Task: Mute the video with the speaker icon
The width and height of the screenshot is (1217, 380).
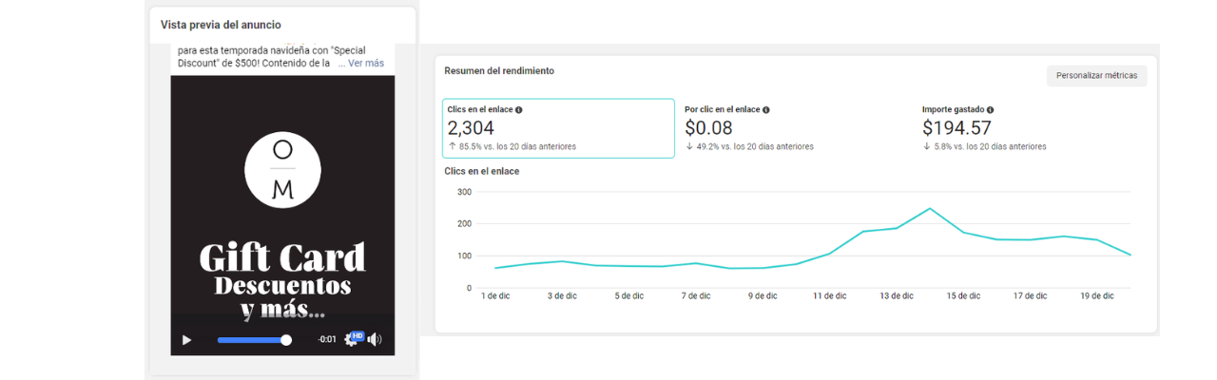Action: (376, 339)
